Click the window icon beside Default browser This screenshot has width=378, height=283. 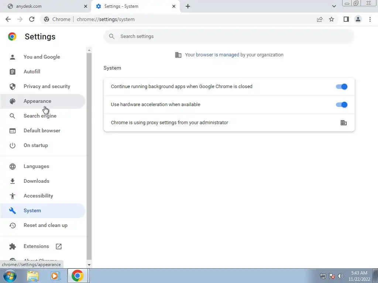(13, 131)
